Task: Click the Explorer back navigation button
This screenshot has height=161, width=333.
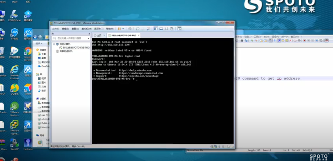Action: pyautogui.click(x=35, y=37)
